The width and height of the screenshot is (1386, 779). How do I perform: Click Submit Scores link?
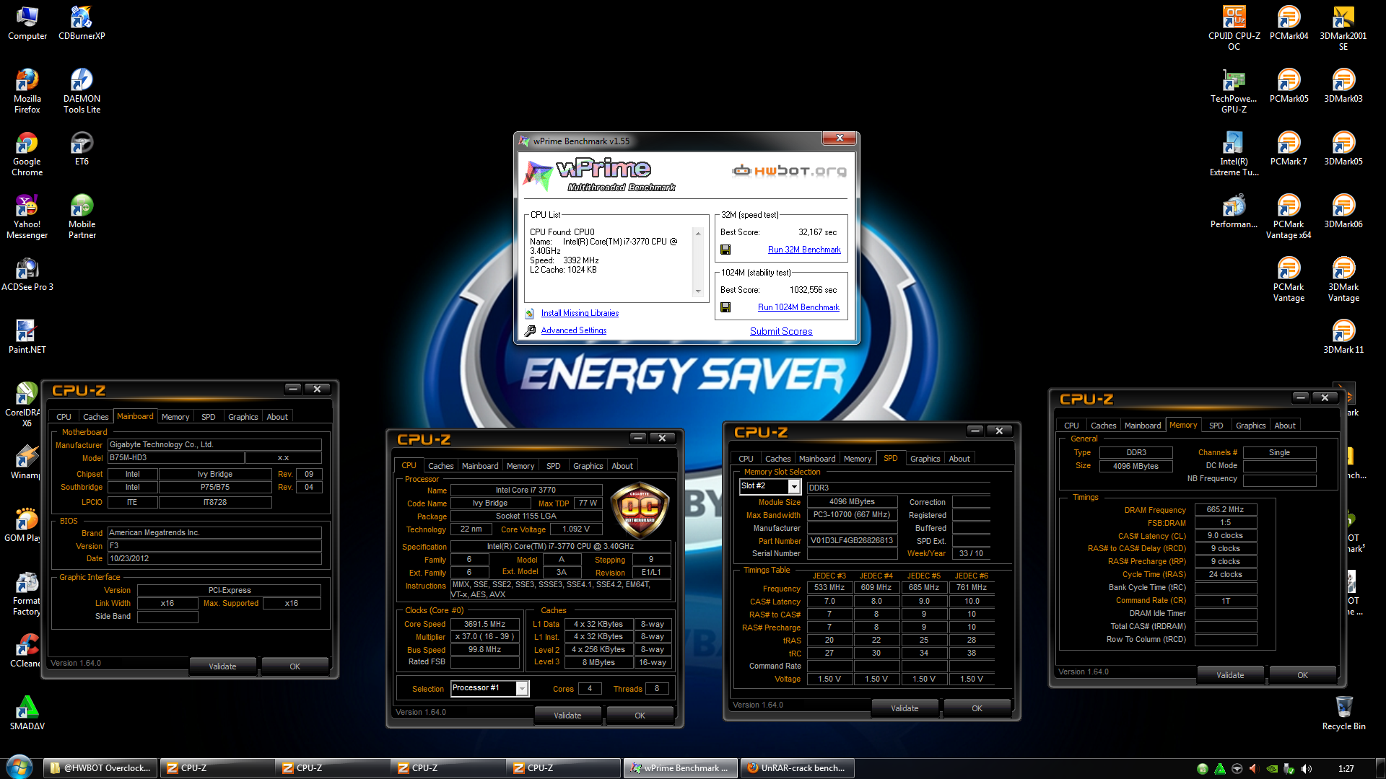[781, 331]
